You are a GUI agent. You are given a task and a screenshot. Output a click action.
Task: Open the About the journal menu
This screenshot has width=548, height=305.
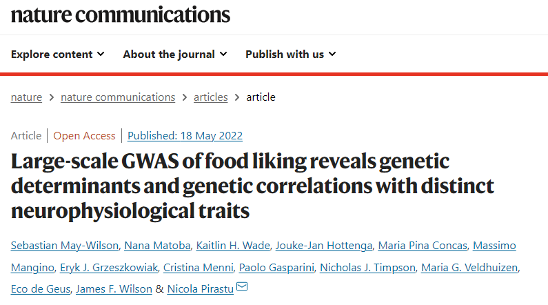point(175,54)
